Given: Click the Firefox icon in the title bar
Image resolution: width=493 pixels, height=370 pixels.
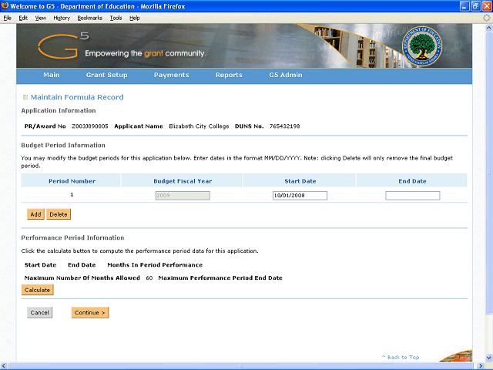Looking at the screenshot, I should [x=7, y=6].
